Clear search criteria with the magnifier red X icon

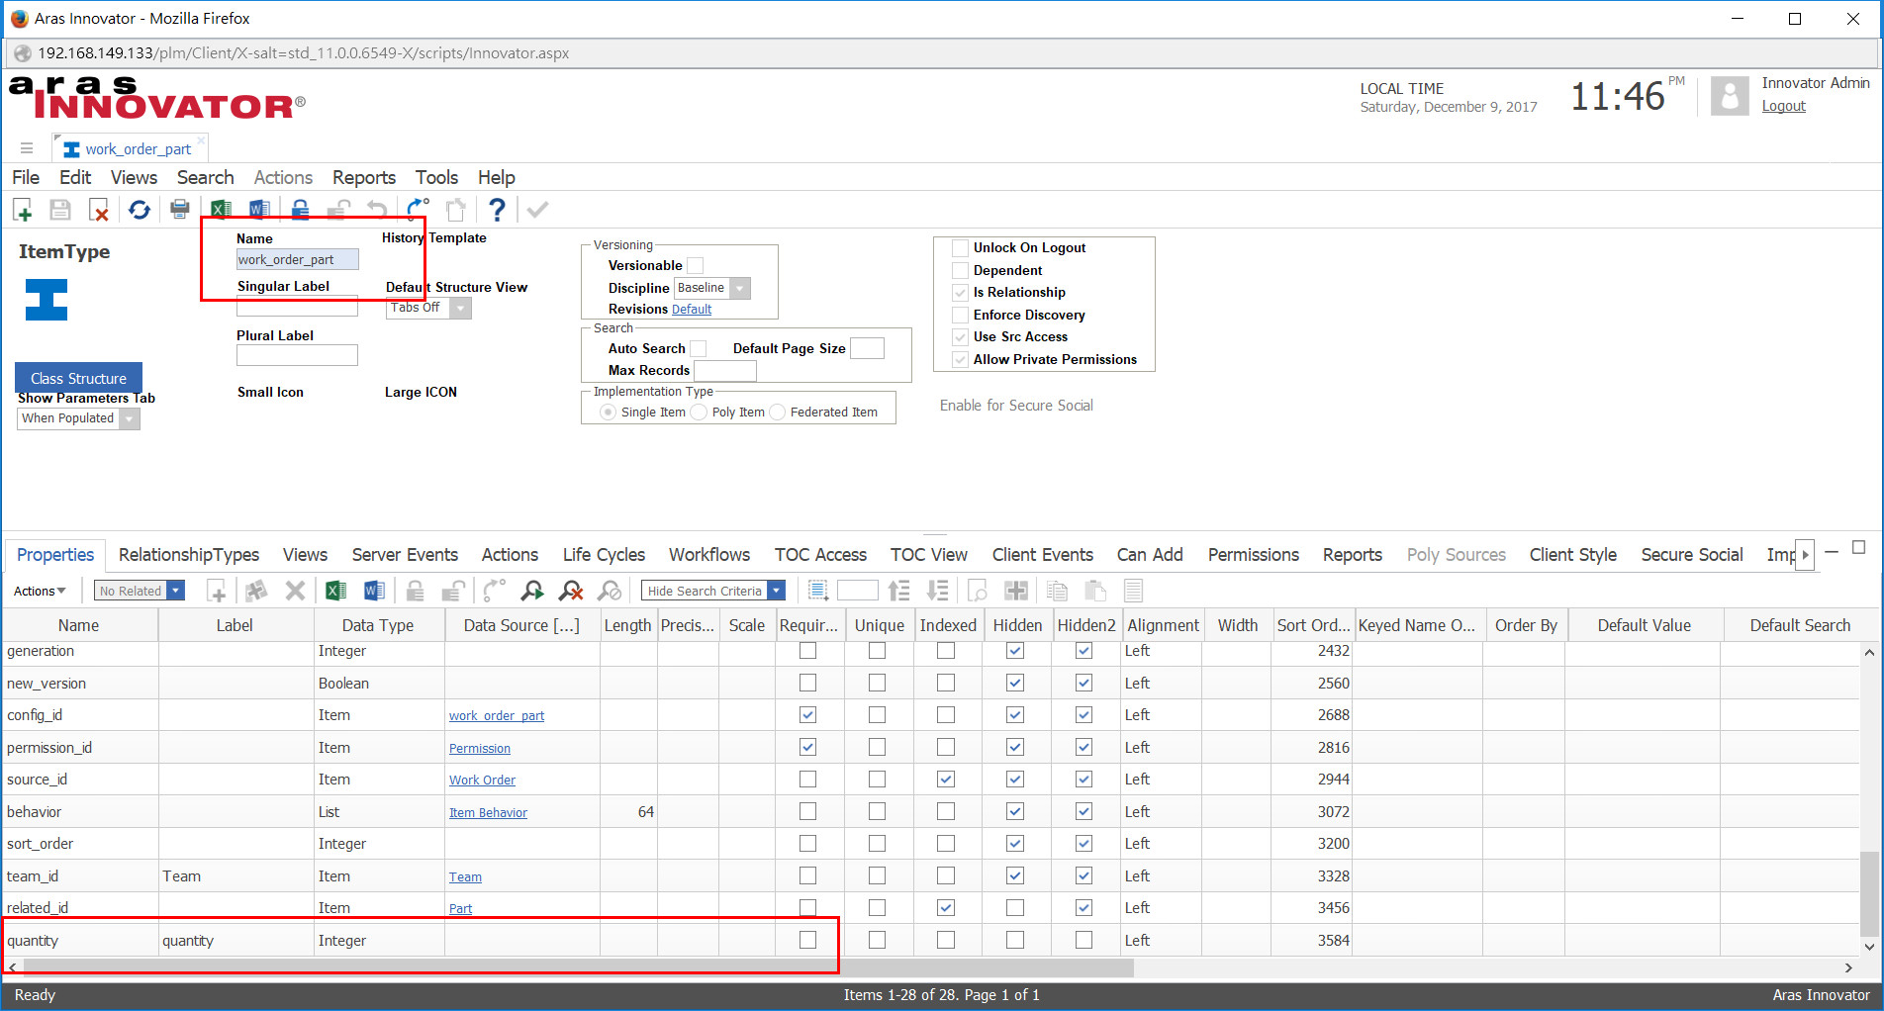[571, 591]
